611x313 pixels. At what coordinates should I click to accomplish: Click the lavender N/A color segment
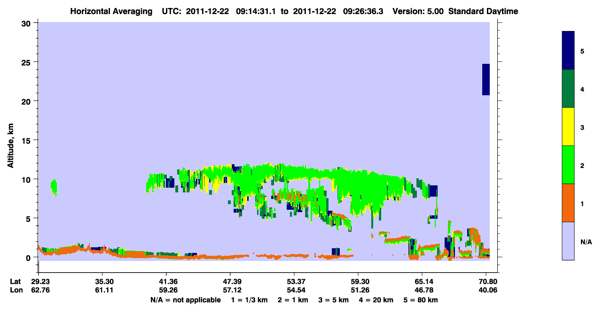click(x=568, y=241)
